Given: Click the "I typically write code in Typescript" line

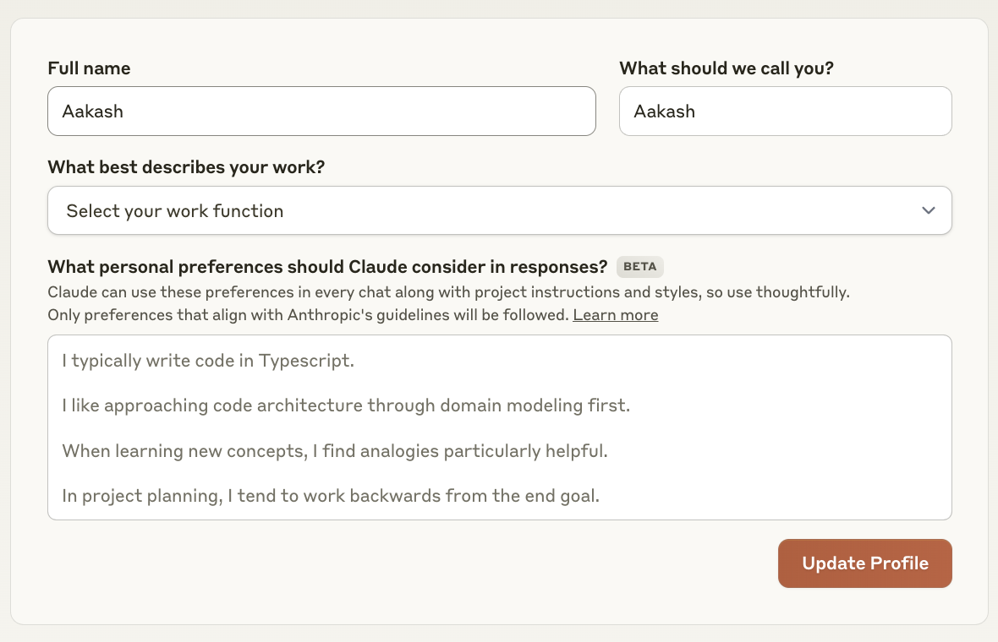Looking at the screenshot, I should coord(208,361).
